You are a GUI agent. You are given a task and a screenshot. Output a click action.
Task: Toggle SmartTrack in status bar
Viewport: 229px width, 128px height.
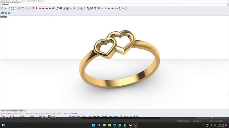coord(97,116)
